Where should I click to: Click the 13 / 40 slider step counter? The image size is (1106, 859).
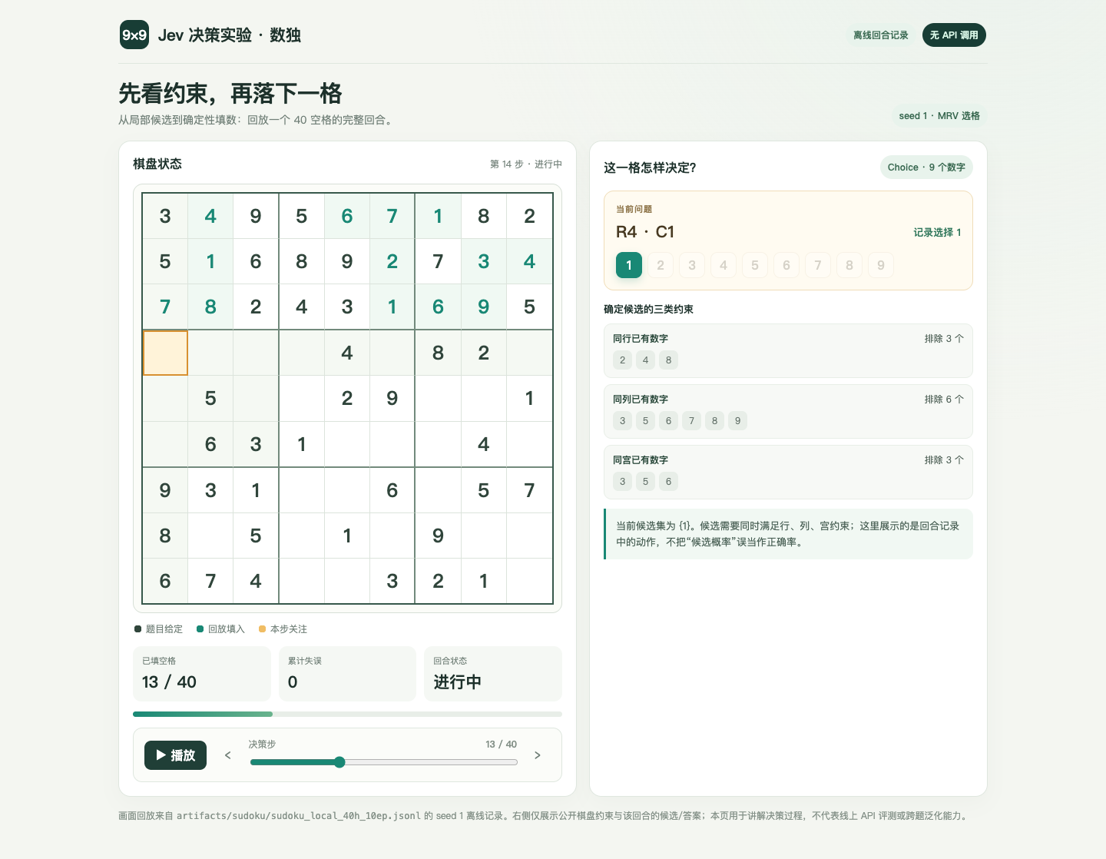pos(502,745)
